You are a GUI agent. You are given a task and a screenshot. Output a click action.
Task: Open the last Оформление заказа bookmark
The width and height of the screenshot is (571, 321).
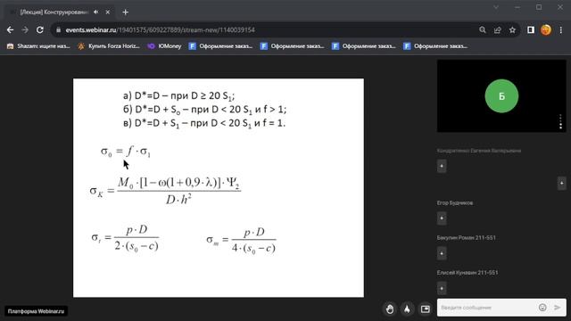[x=435, y=46]
